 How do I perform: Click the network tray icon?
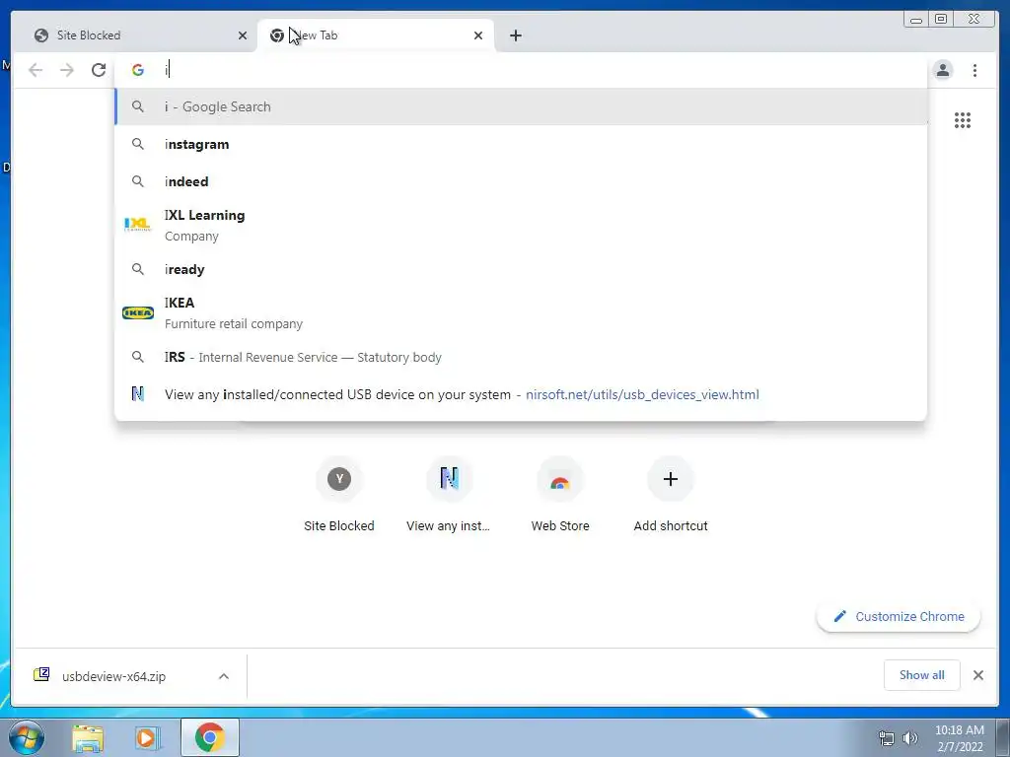point(887,738)
